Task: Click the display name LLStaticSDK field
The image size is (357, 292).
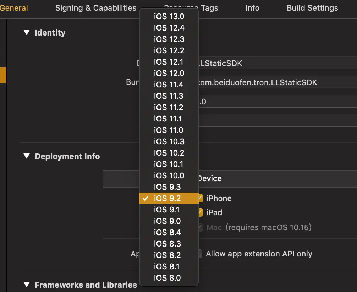Action: 277,64
